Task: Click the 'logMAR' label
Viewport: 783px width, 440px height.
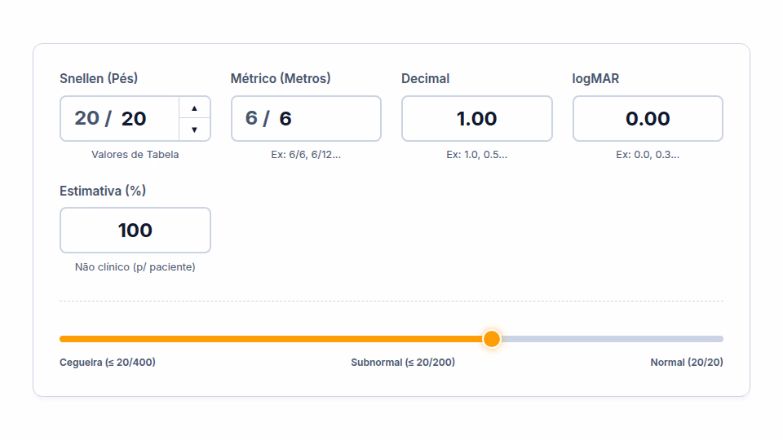Action: click(595, 78)
